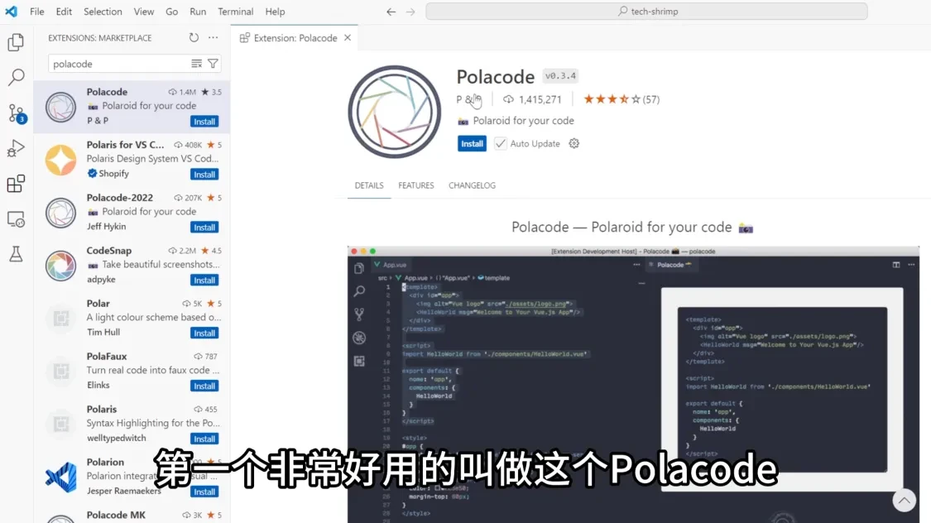The width and height of the screenshot is (931, 523).
Task: Install Polaris for VS Code extension
Action: (204, 174)
